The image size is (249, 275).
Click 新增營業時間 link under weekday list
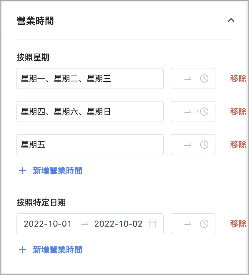point(57,171)
